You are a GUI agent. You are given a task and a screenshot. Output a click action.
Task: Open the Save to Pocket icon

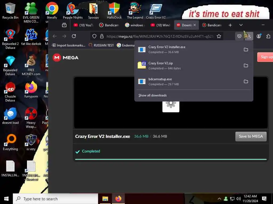pos(239,36)
